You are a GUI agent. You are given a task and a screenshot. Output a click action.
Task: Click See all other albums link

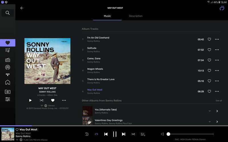[219, 101]
